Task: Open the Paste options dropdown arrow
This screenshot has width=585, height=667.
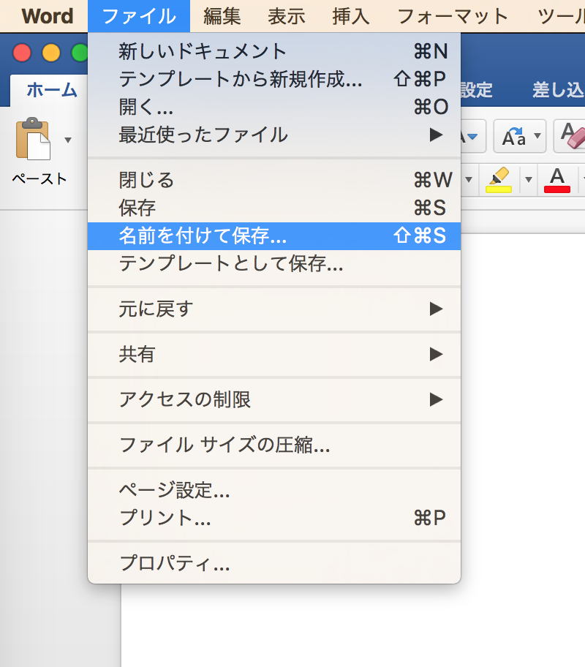Action: pyautogui.click(x=68, y=140)
